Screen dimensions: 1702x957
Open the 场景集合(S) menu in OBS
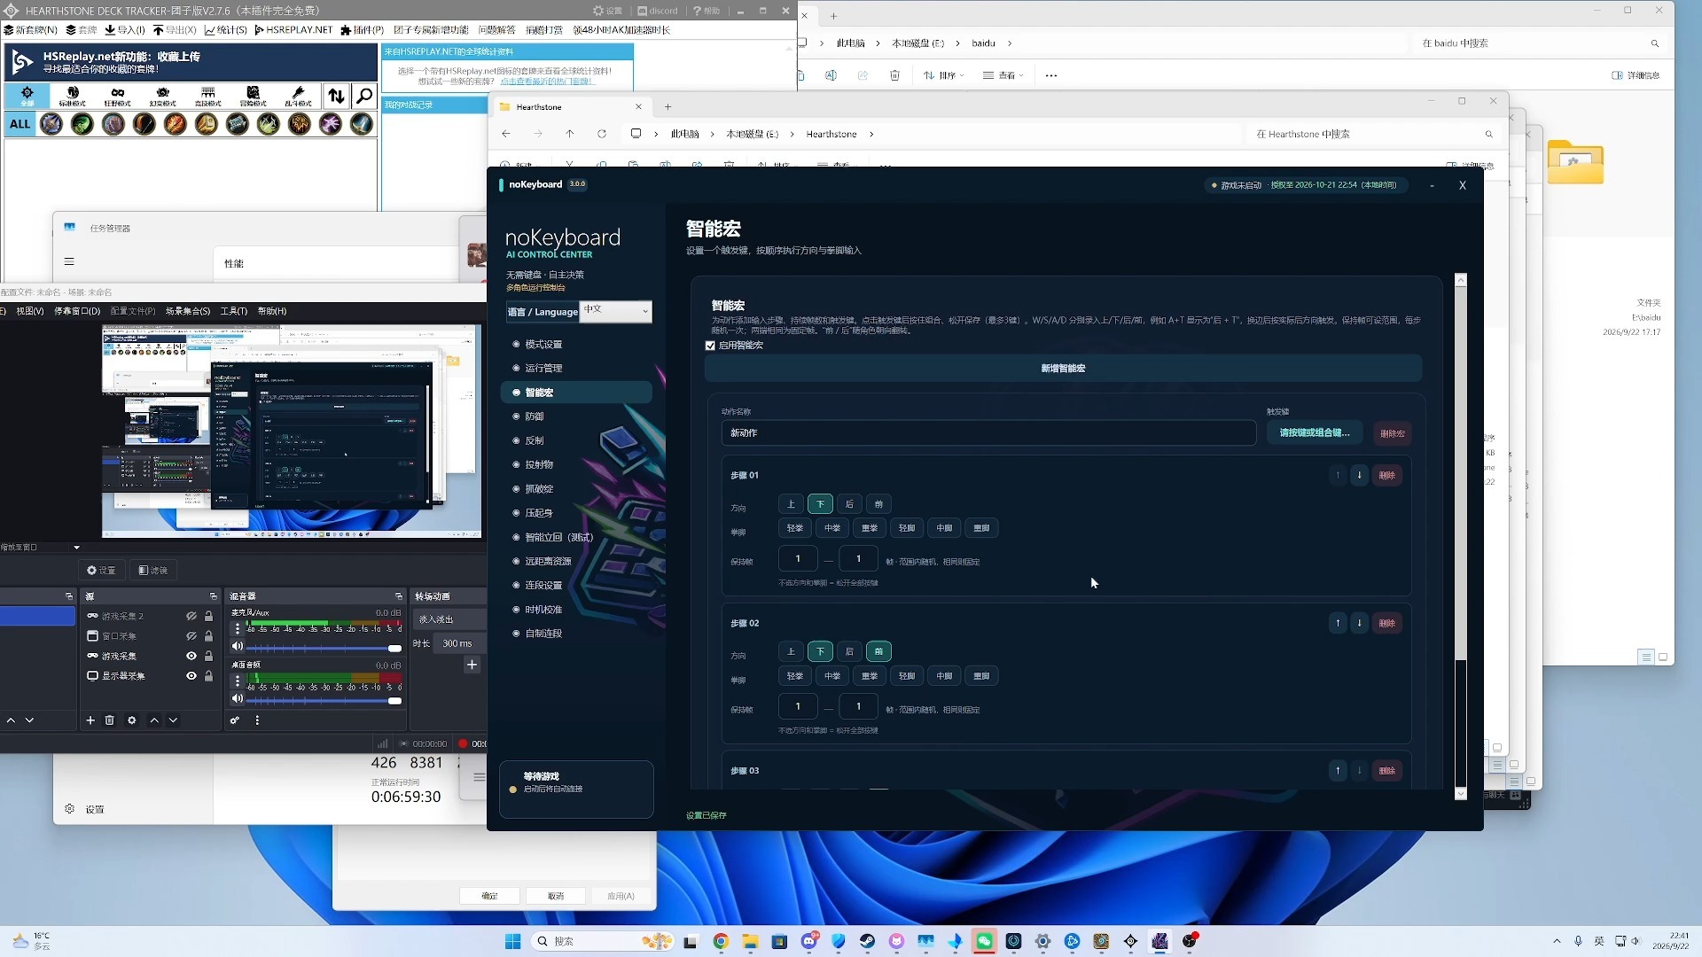coord(188,311)
